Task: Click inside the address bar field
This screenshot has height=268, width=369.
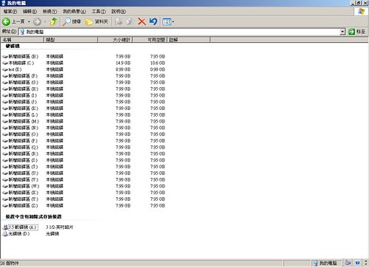Action: coord(182,32)
